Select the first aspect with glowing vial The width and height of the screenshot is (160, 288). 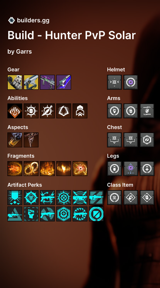click(15, 140)
